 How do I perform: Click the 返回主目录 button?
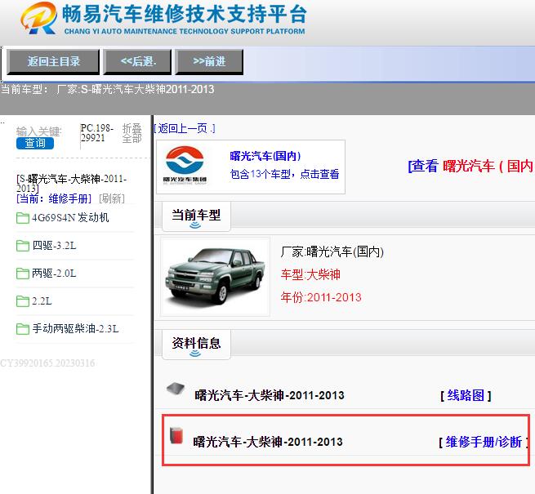click(x=53, y=62)
